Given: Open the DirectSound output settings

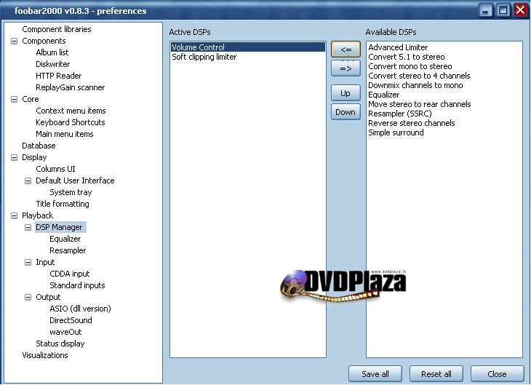Looking at the screenshot, I should pos(71,320).
